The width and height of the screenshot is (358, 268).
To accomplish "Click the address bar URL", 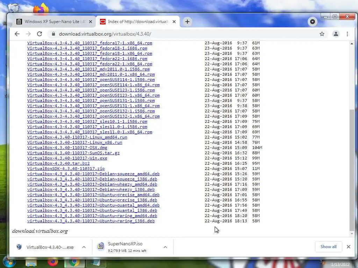I will 105,34.
